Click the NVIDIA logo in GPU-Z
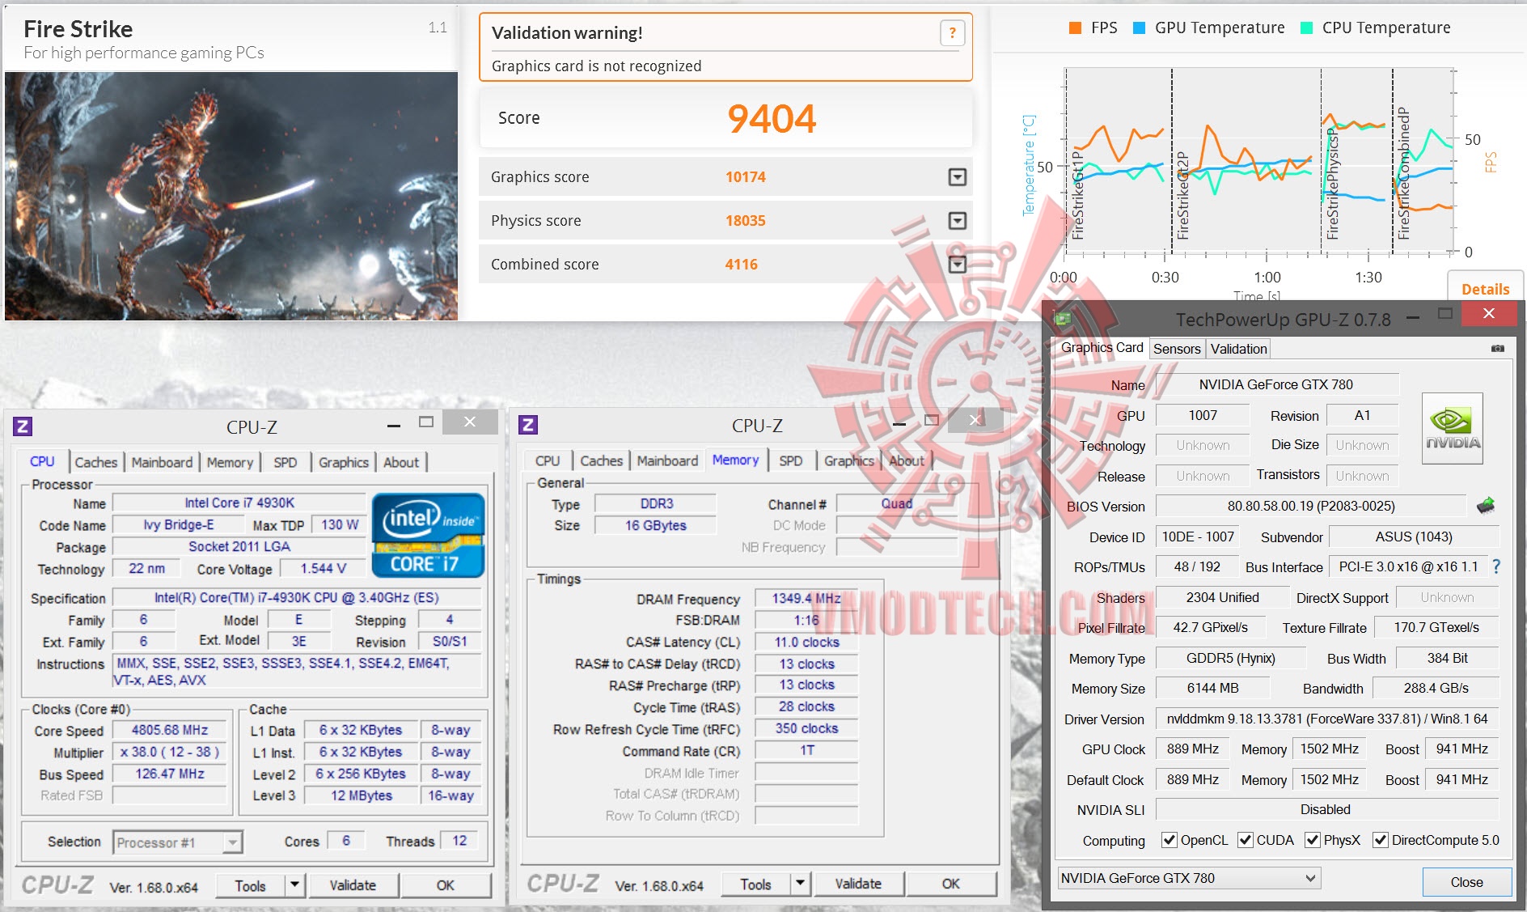Viewport: 1527px width, 912px height. (x=1453, y=428)
